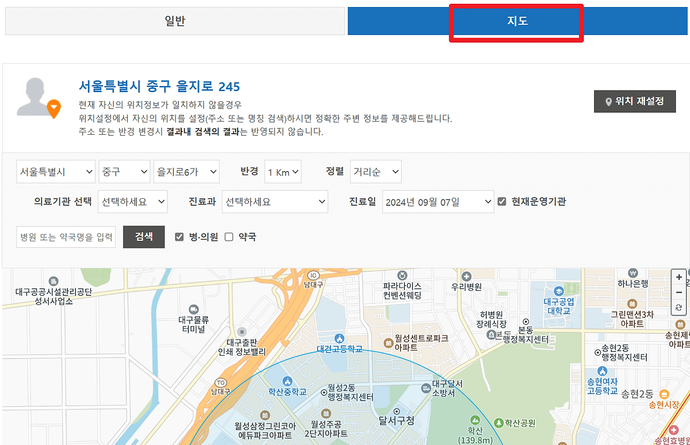Click the 학산 mountain icon

pos(475,419)
